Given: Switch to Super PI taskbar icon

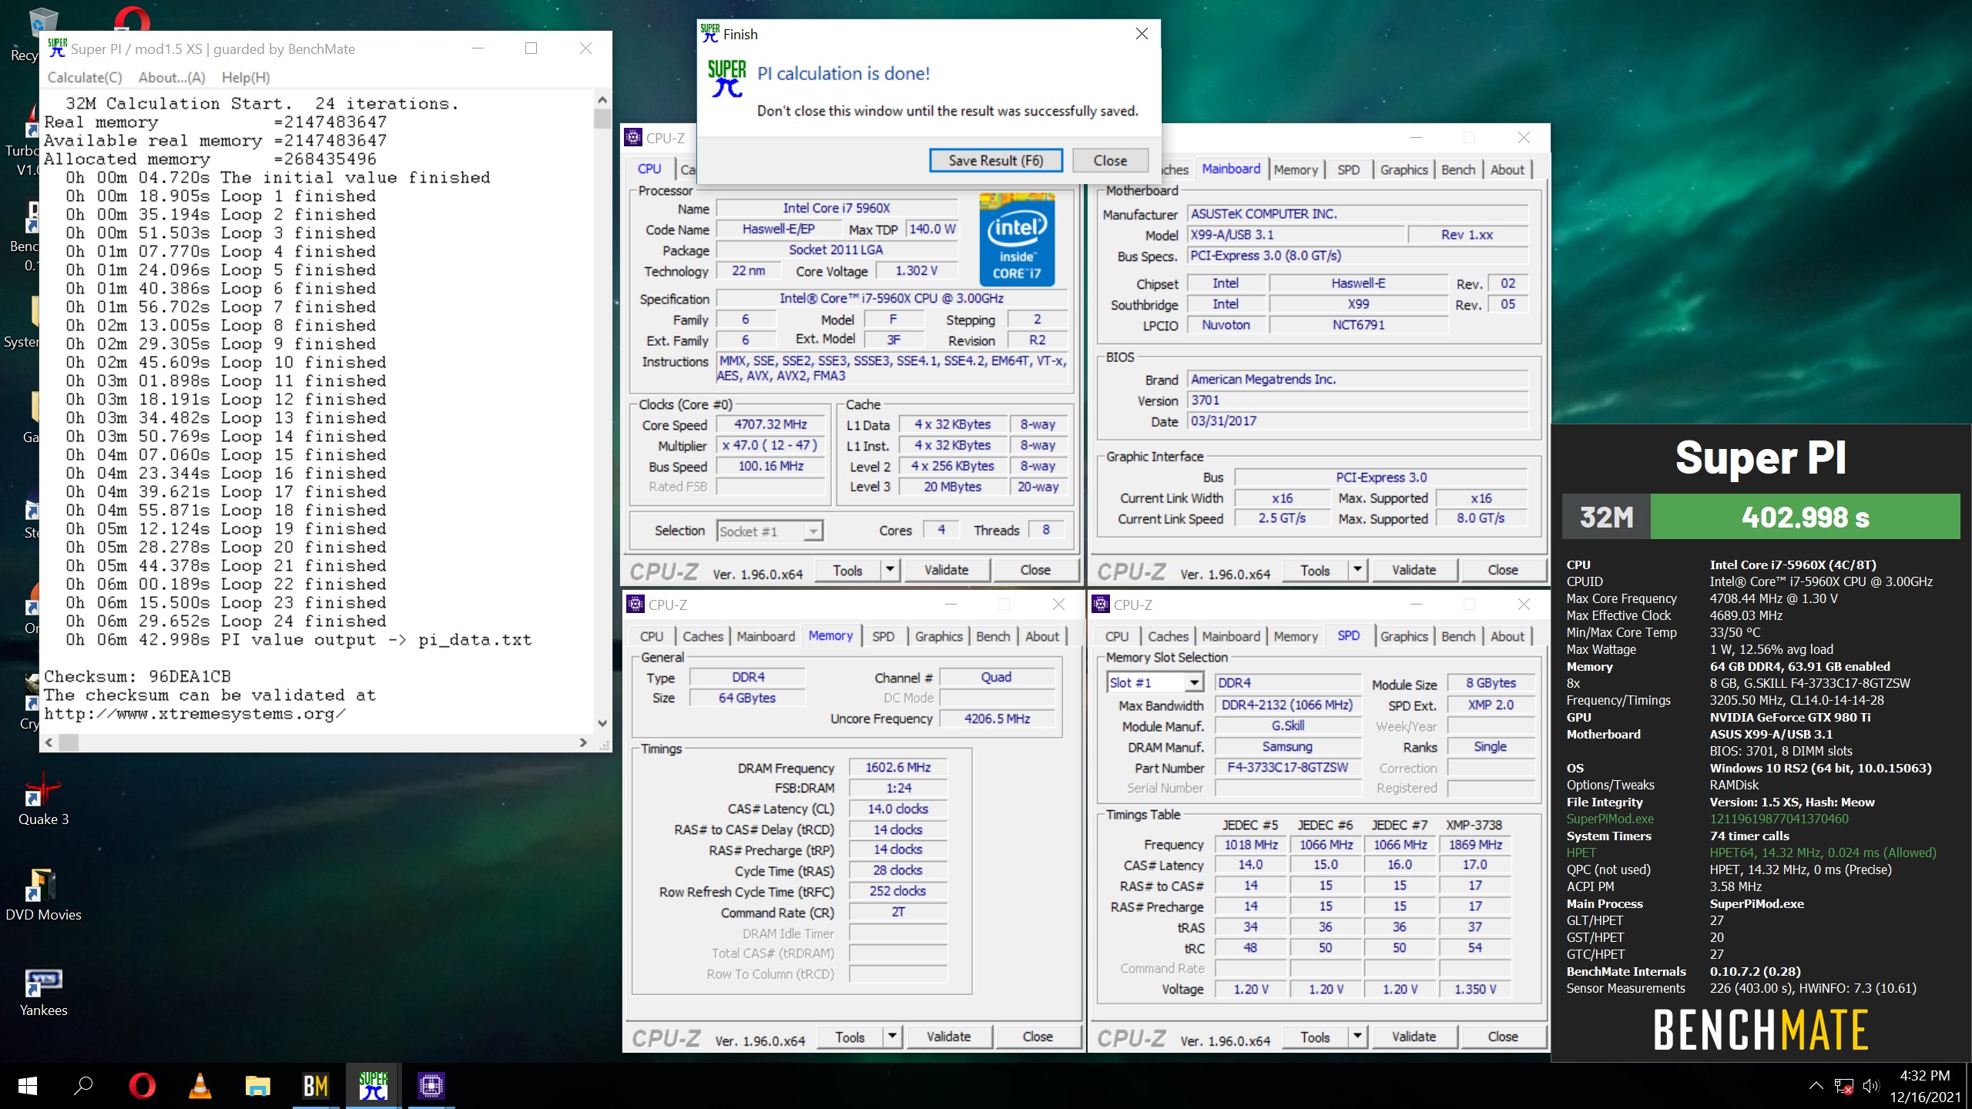Looking at the screenshot, I should [374, 1086].
